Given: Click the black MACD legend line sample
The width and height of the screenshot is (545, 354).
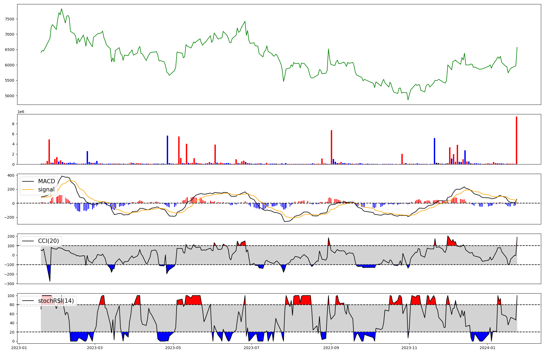Looking at the screenshot, I should click(x=28, y=181).
